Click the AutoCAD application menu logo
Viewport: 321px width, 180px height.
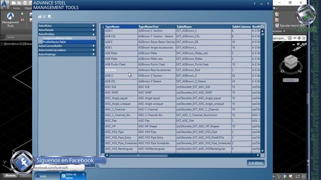tap(5, 4)
